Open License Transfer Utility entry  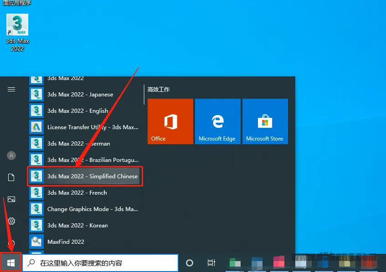[84, 127]
